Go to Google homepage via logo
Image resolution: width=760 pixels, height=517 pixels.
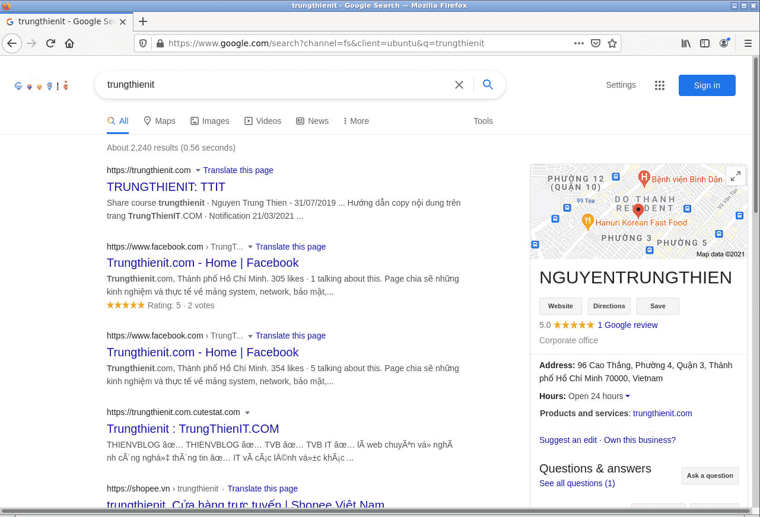(x=42, y=86)
